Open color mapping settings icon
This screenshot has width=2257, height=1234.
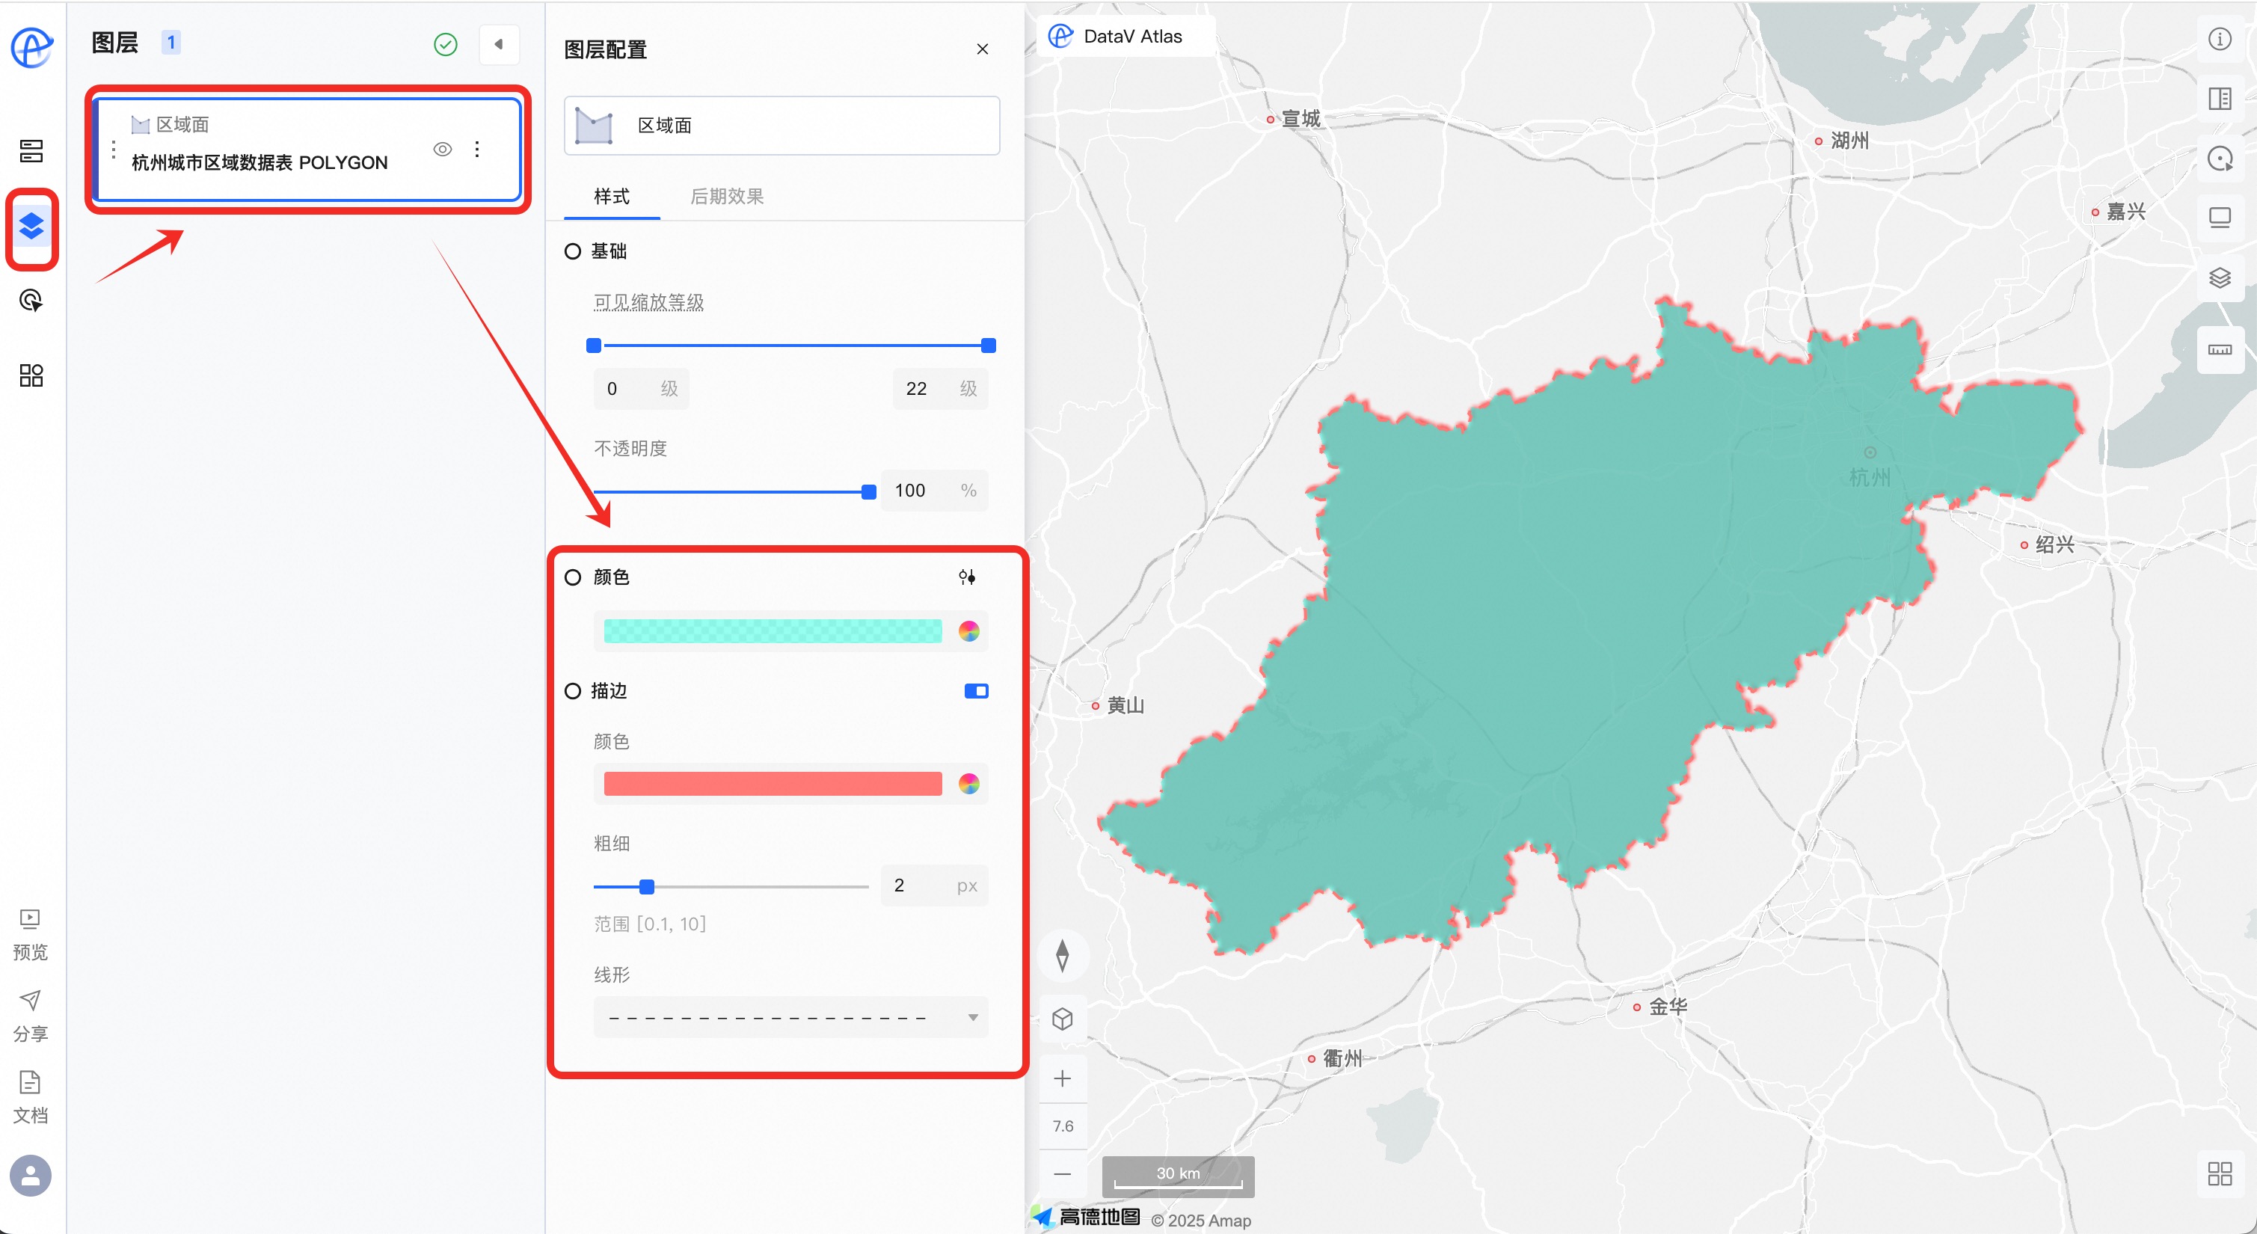click(x=966, y=577)
